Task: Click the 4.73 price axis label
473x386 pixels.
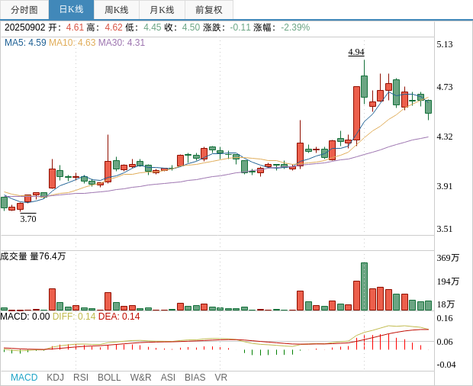Action: (445, 87)
